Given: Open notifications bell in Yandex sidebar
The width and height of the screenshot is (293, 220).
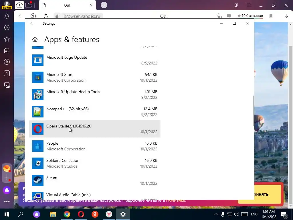Looking at the screenshot, I should pos(7,16).
